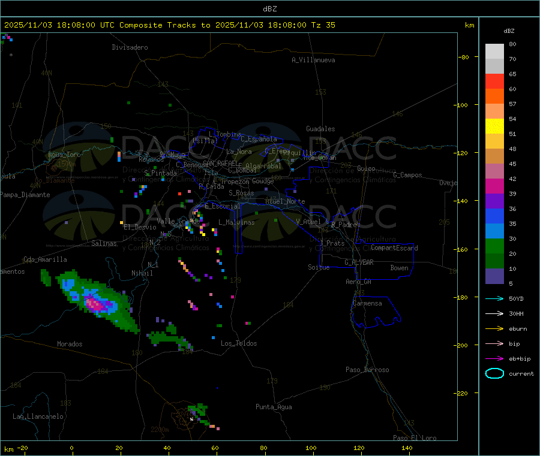This screenshot has width=540, height=456.
Task: Select the red 60 dBZ legend color
Action: click(x=494, y=81)
